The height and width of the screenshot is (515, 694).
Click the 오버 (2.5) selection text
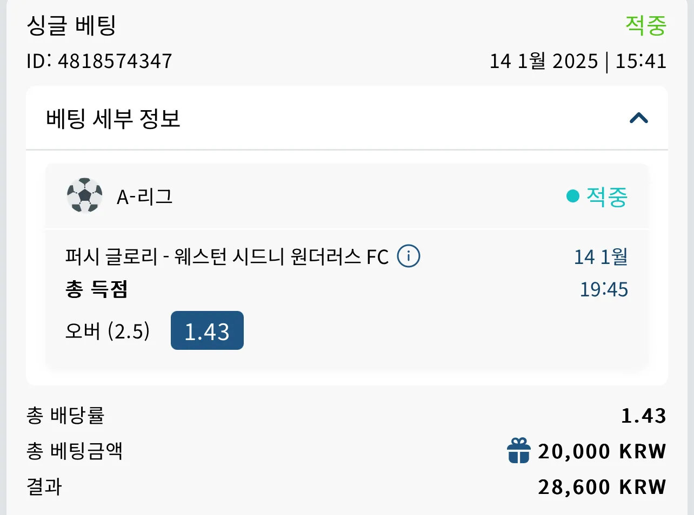(108, 331)
